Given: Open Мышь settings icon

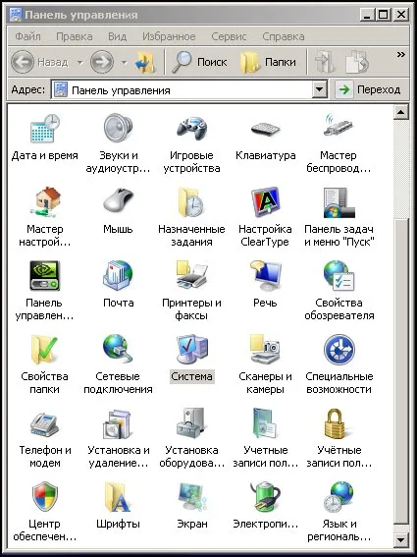Looking at the screenshot, I should (x=118, y=201).
